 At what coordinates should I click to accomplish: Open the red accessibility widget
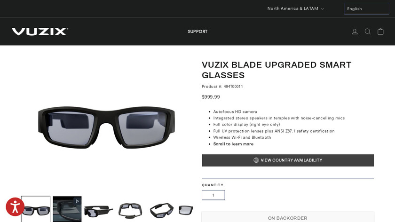[15, 207]
